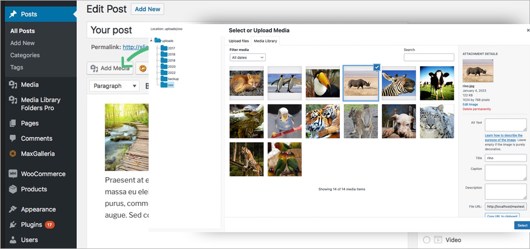The height and width of the screenshot is (249, 530).
Task: Open the MaxGalleria menu
Action: tap(38, 153)
